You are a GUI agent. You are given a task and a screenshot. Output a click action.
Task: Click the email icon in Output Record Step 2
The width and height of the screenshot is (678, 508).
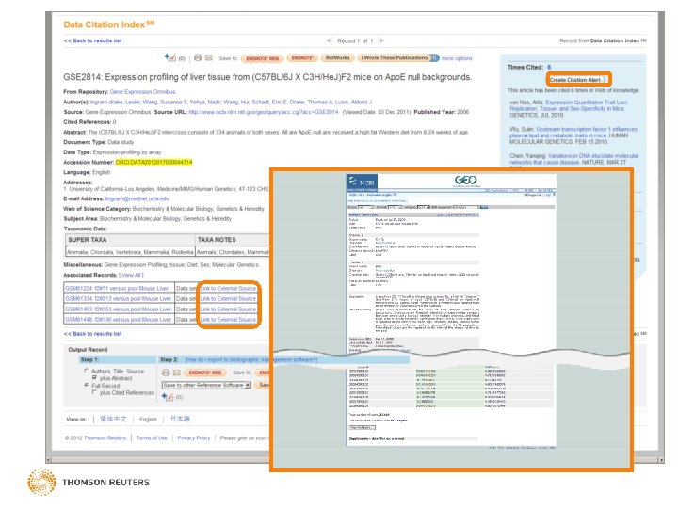pyautogui.click(x=177, y=373)
